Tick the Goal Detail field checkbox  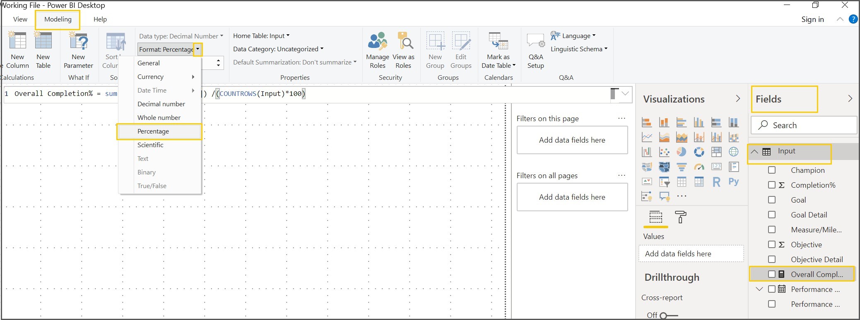772,215
